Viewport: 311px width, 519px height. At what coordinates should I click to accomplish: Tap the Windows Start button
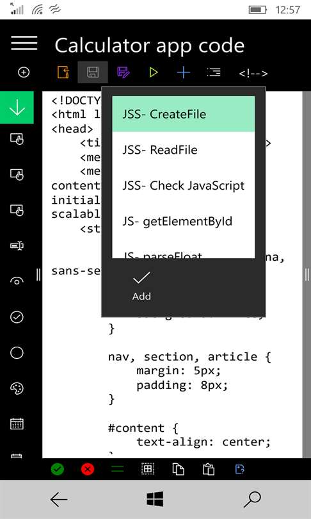pyautogui.click(x=155, y=498)
